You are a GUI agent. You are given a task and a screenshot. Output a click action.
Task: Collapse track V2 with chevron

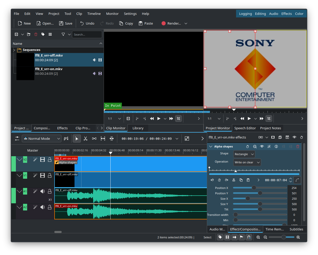19,160
